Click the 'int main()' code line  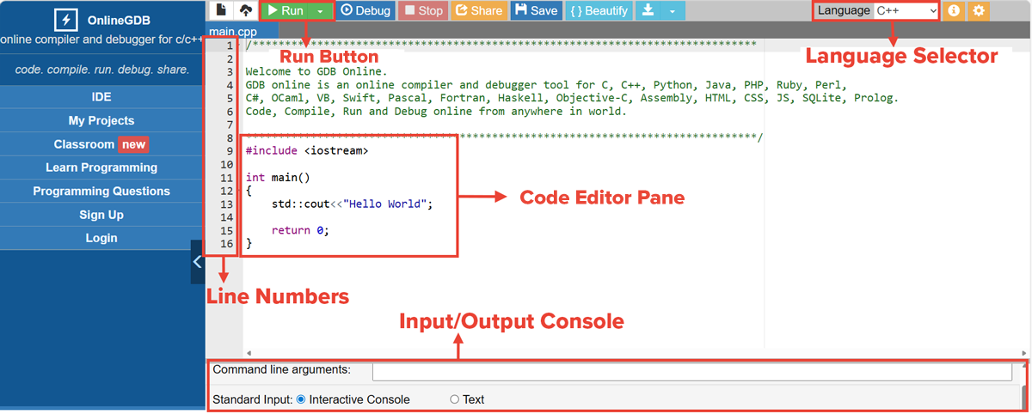(x=278, y=178)
